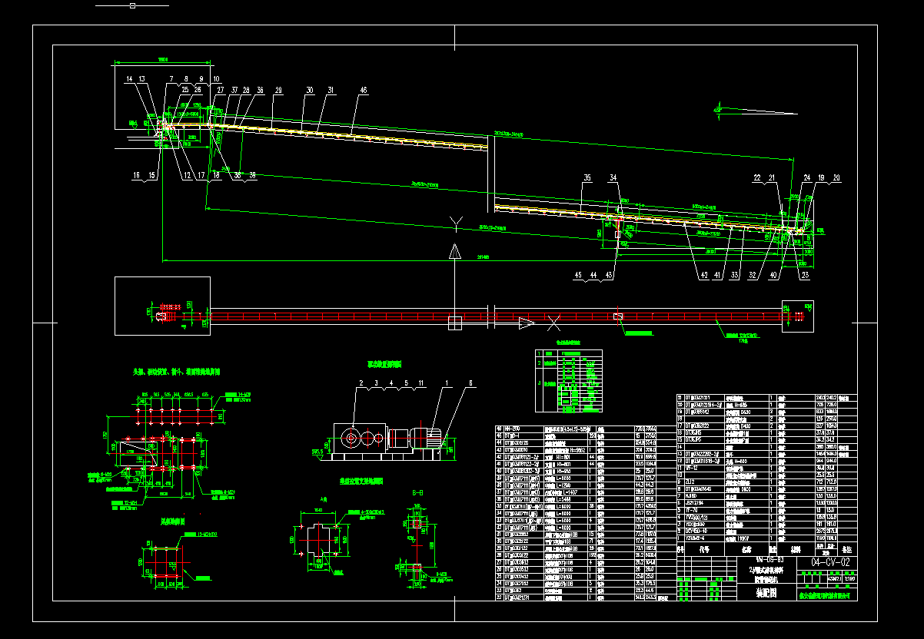The width and height of the screenshot is (924, 639).
Task: Select callout balloon 25 on elevation view
Action: 184,90
